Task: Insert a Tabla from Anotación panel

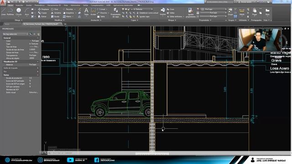Action: 101,16
